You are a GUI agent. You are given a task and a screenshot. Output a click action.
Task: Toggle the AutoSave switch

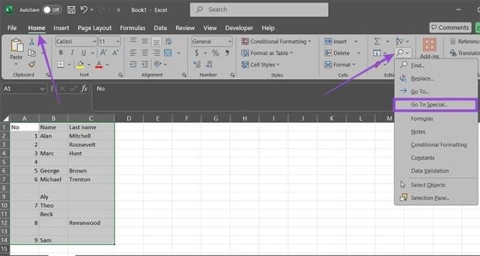52,10
